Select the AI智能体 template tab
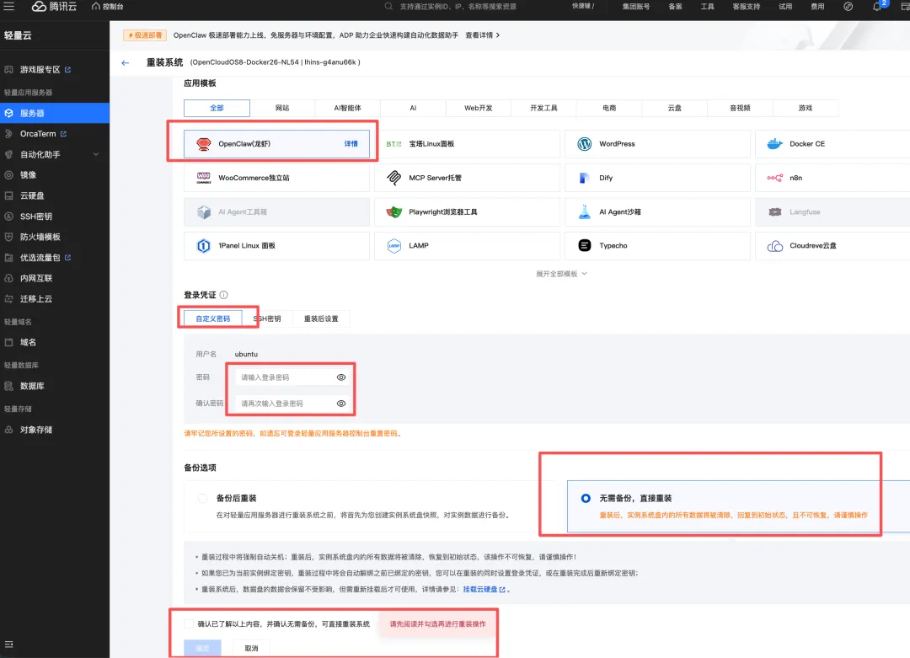 348,108
